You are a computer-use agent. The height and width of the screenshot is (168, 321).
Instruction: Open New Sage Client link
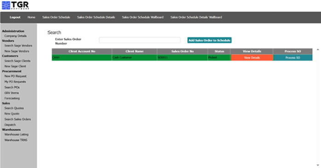(x=15, y=66)
